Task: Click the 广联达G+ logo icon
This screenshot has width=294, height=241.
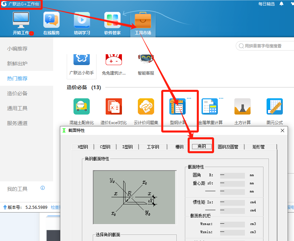Action: (x=4, y=4)
